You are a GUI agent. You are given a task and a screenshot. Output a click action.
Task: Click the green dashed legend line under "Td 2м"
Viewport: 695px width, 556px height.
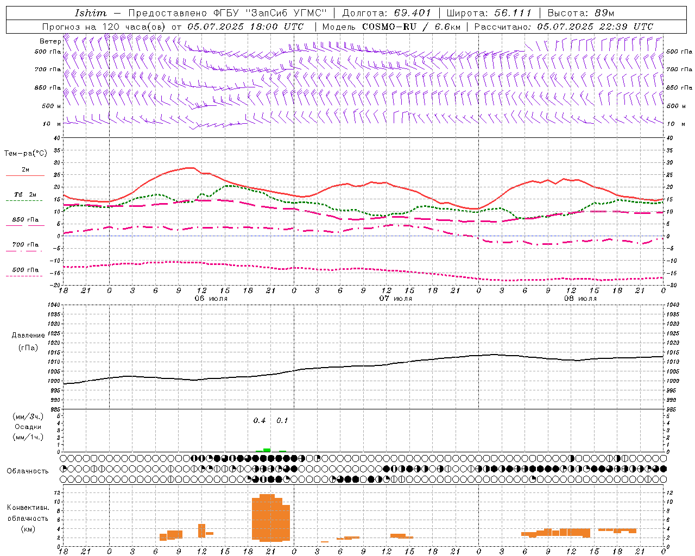point(24,201)
